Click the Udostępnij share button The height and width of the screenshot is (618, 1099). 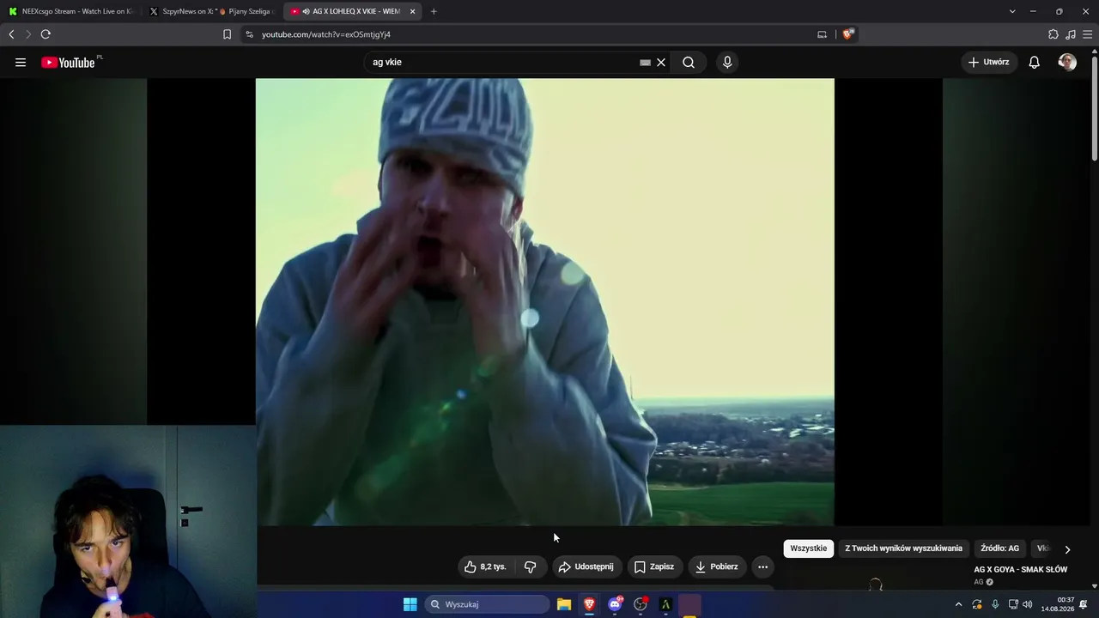coord(586,566)
